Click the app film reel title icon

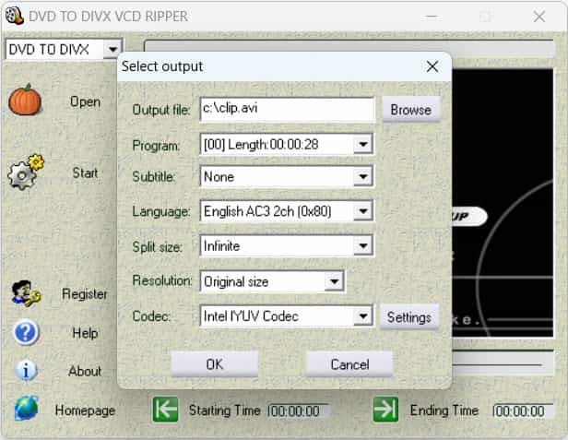tap(15, 16)
